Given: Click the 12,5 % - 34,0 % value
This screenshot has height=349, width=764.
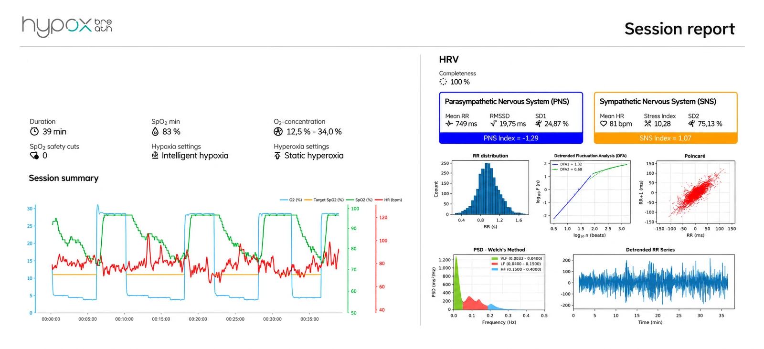Looking at the screenshot, I should coord(314,132).
